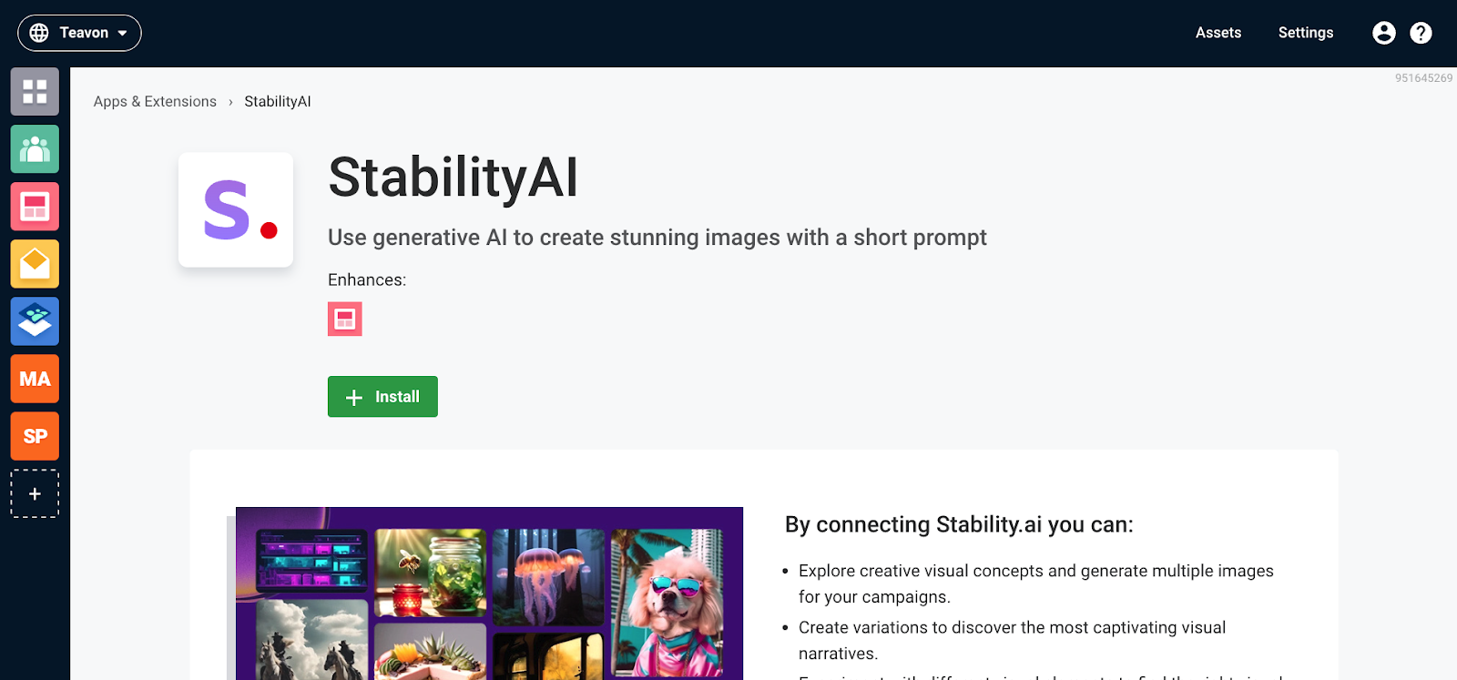Open the orange MA app icon
1457x680 pixels.
click(35, 379)
